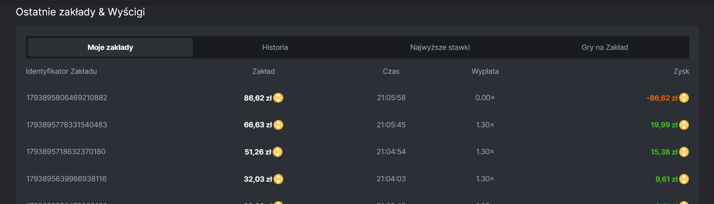Click coin icon next to 51,26 zł bet
Viewport: 714px width, 204px height.
[278, 152]
